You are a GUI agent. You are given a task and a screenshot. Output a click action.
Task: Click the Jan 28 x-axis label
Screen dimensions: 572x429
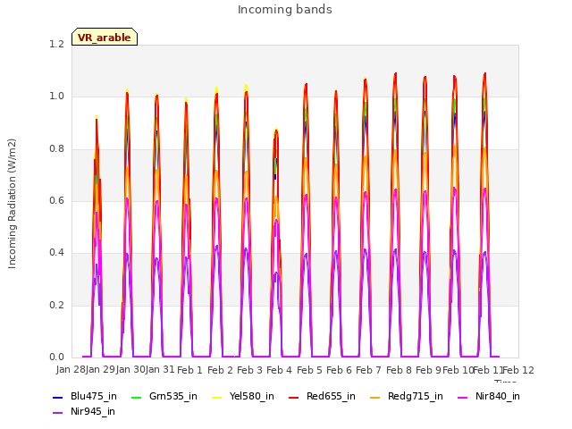pos(71,370)
